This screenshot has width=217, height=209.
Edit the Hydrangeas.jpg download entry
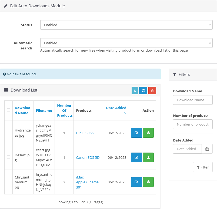[x=136, y=133]
